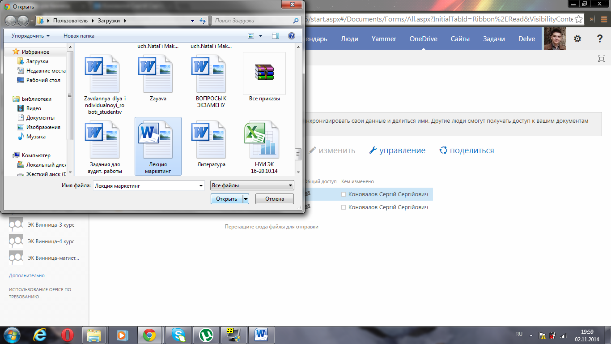Image resolution: width=611 pixels, height=344 pixels.
Task: Select ВОПРОСЫ К ЭКЗАМЕНУ Word file
Action: coord(211,81)
